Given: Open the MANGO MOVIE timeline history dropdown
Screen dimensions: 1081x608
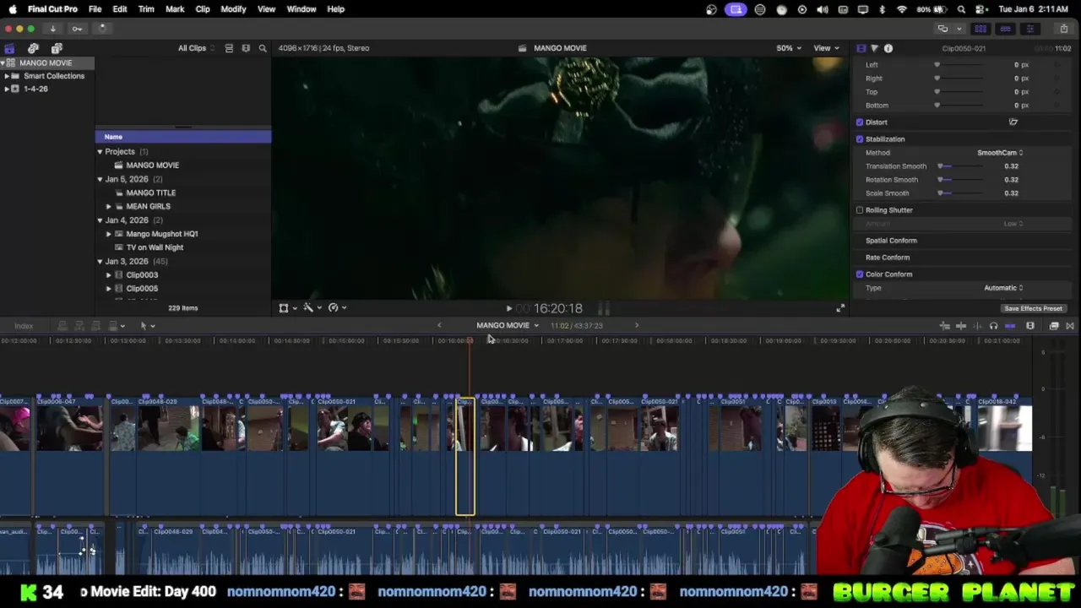Looking at the screenshot, I should [x=507, y=326].
